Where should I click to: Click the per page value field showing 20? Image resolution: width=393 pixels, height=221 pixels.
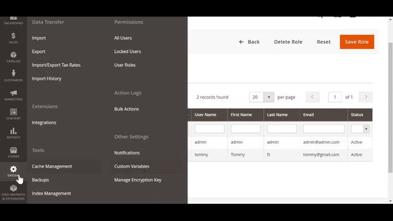pyautogui.click(x=257, y=97)
